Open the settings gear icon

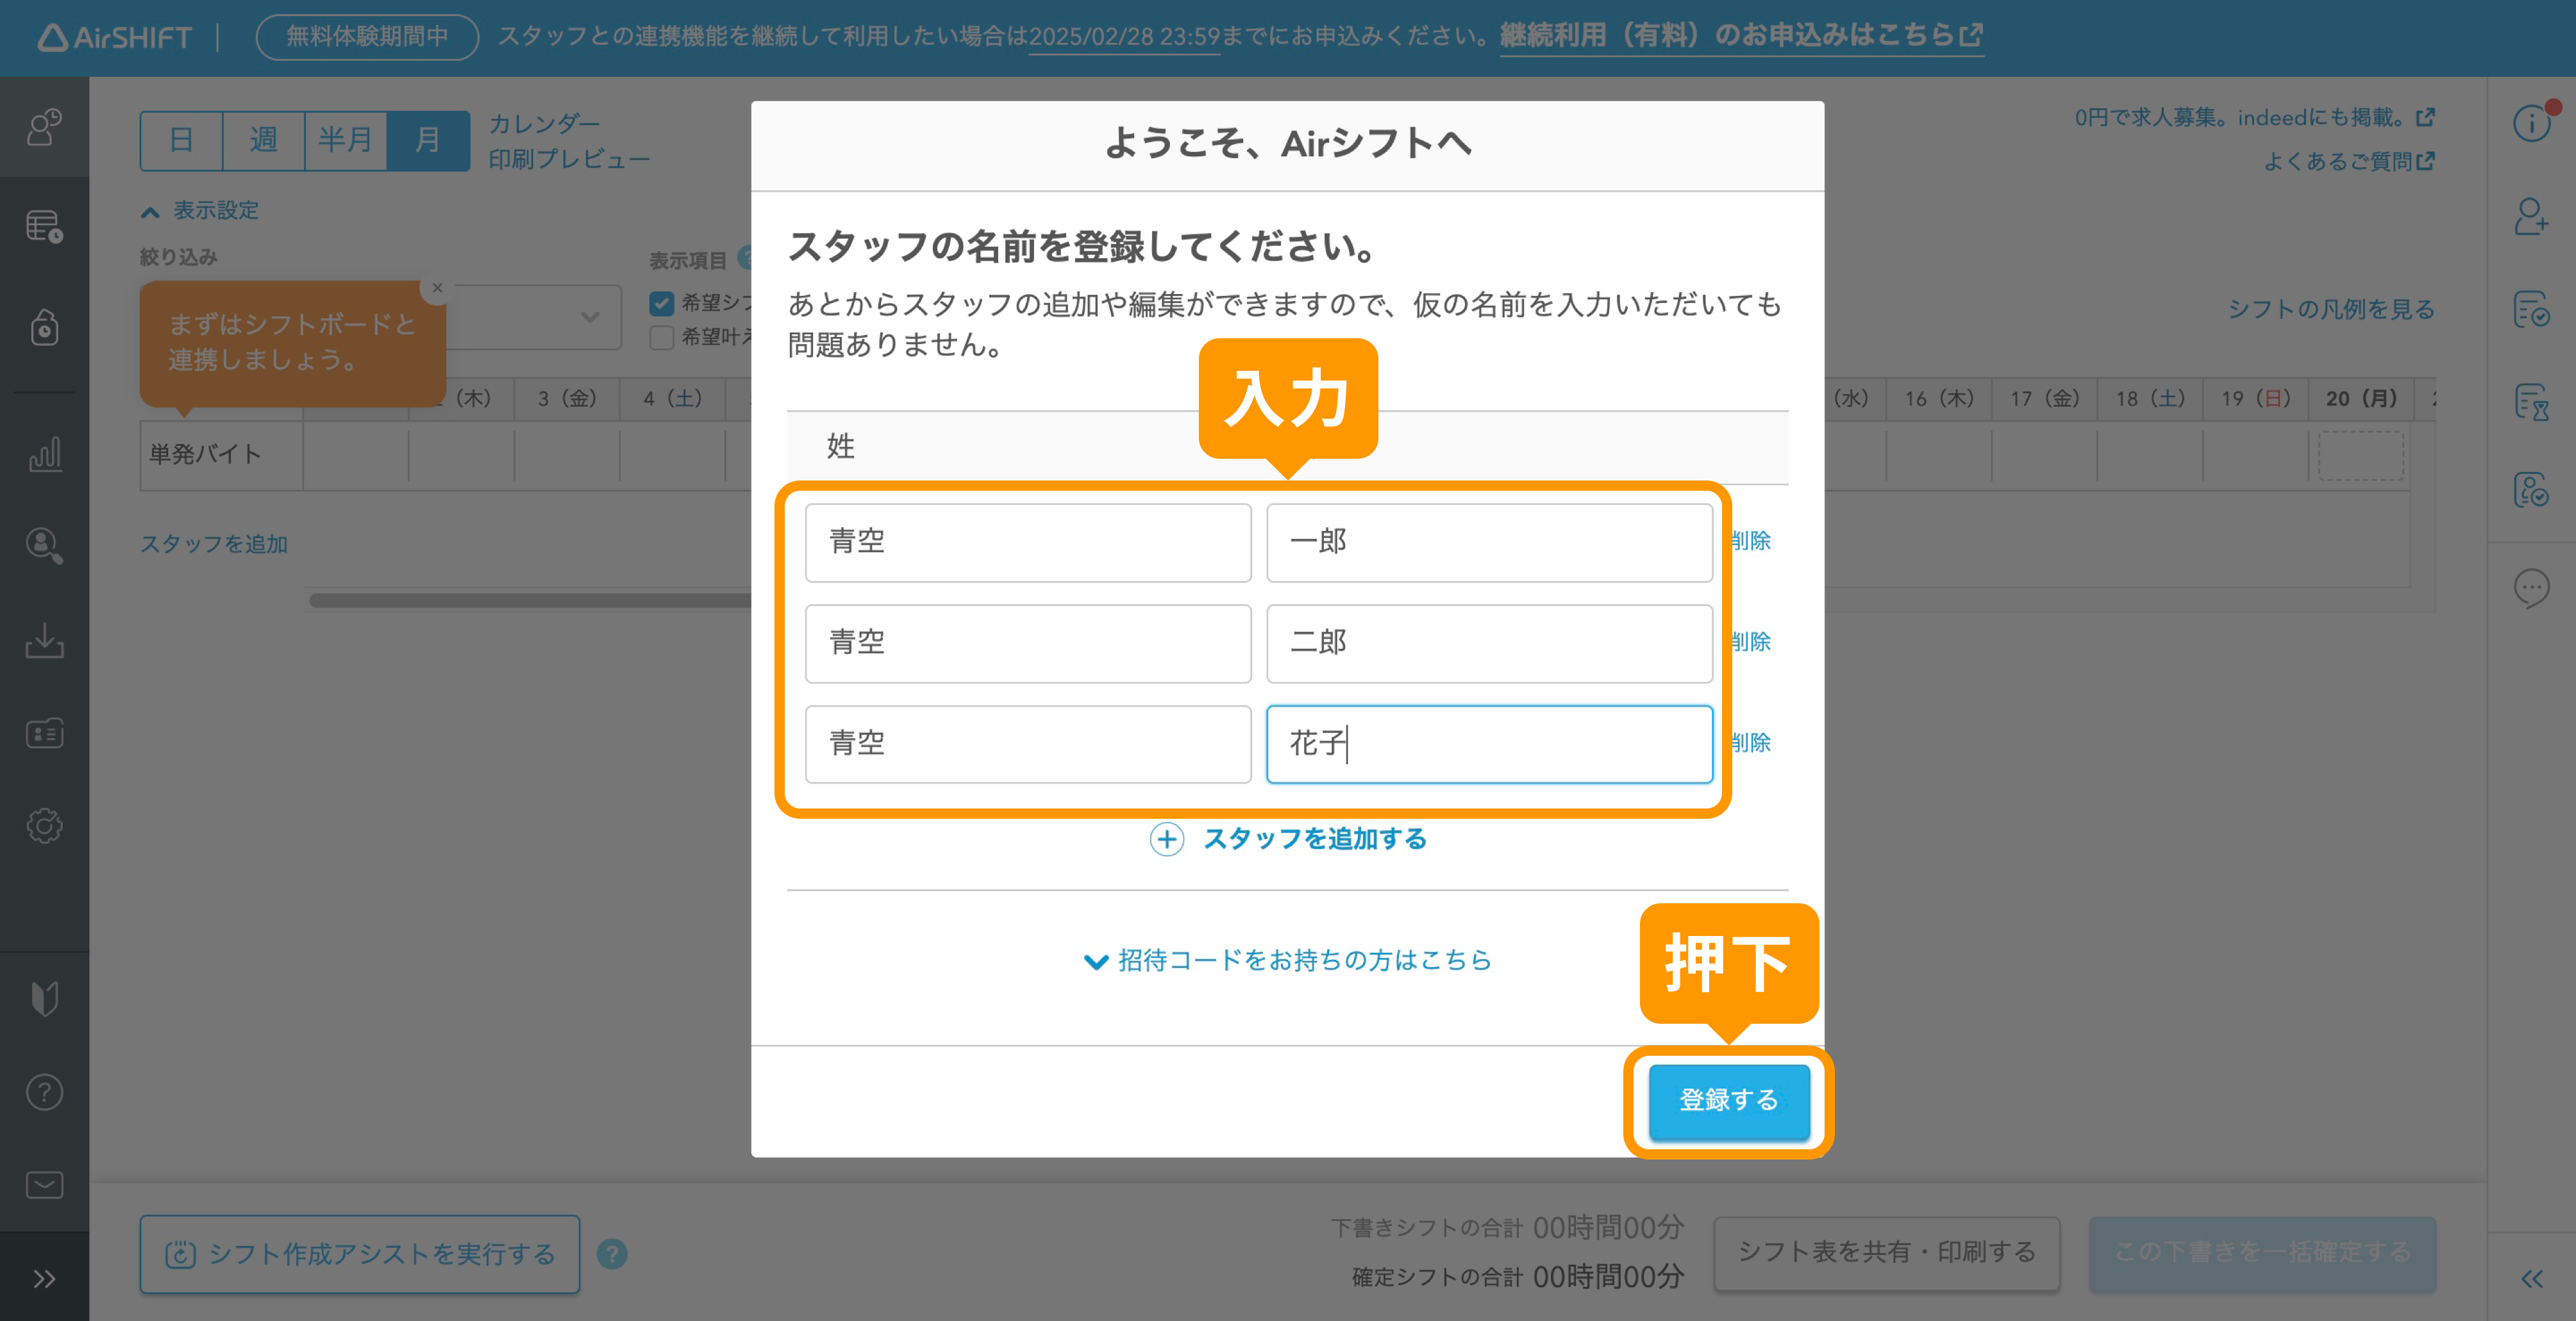(x=44, y=826)
